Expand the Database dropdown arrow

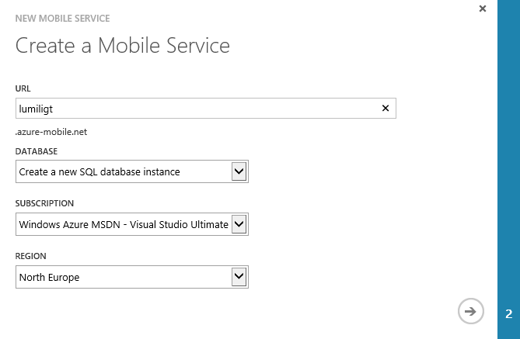(239, 171)
